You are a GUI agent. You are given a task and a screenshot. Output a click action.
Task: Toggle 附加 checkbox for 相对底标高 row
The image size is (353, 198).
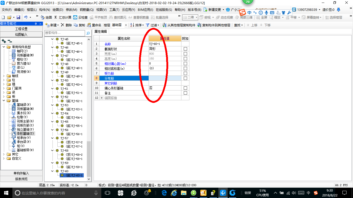pos(185,69)
